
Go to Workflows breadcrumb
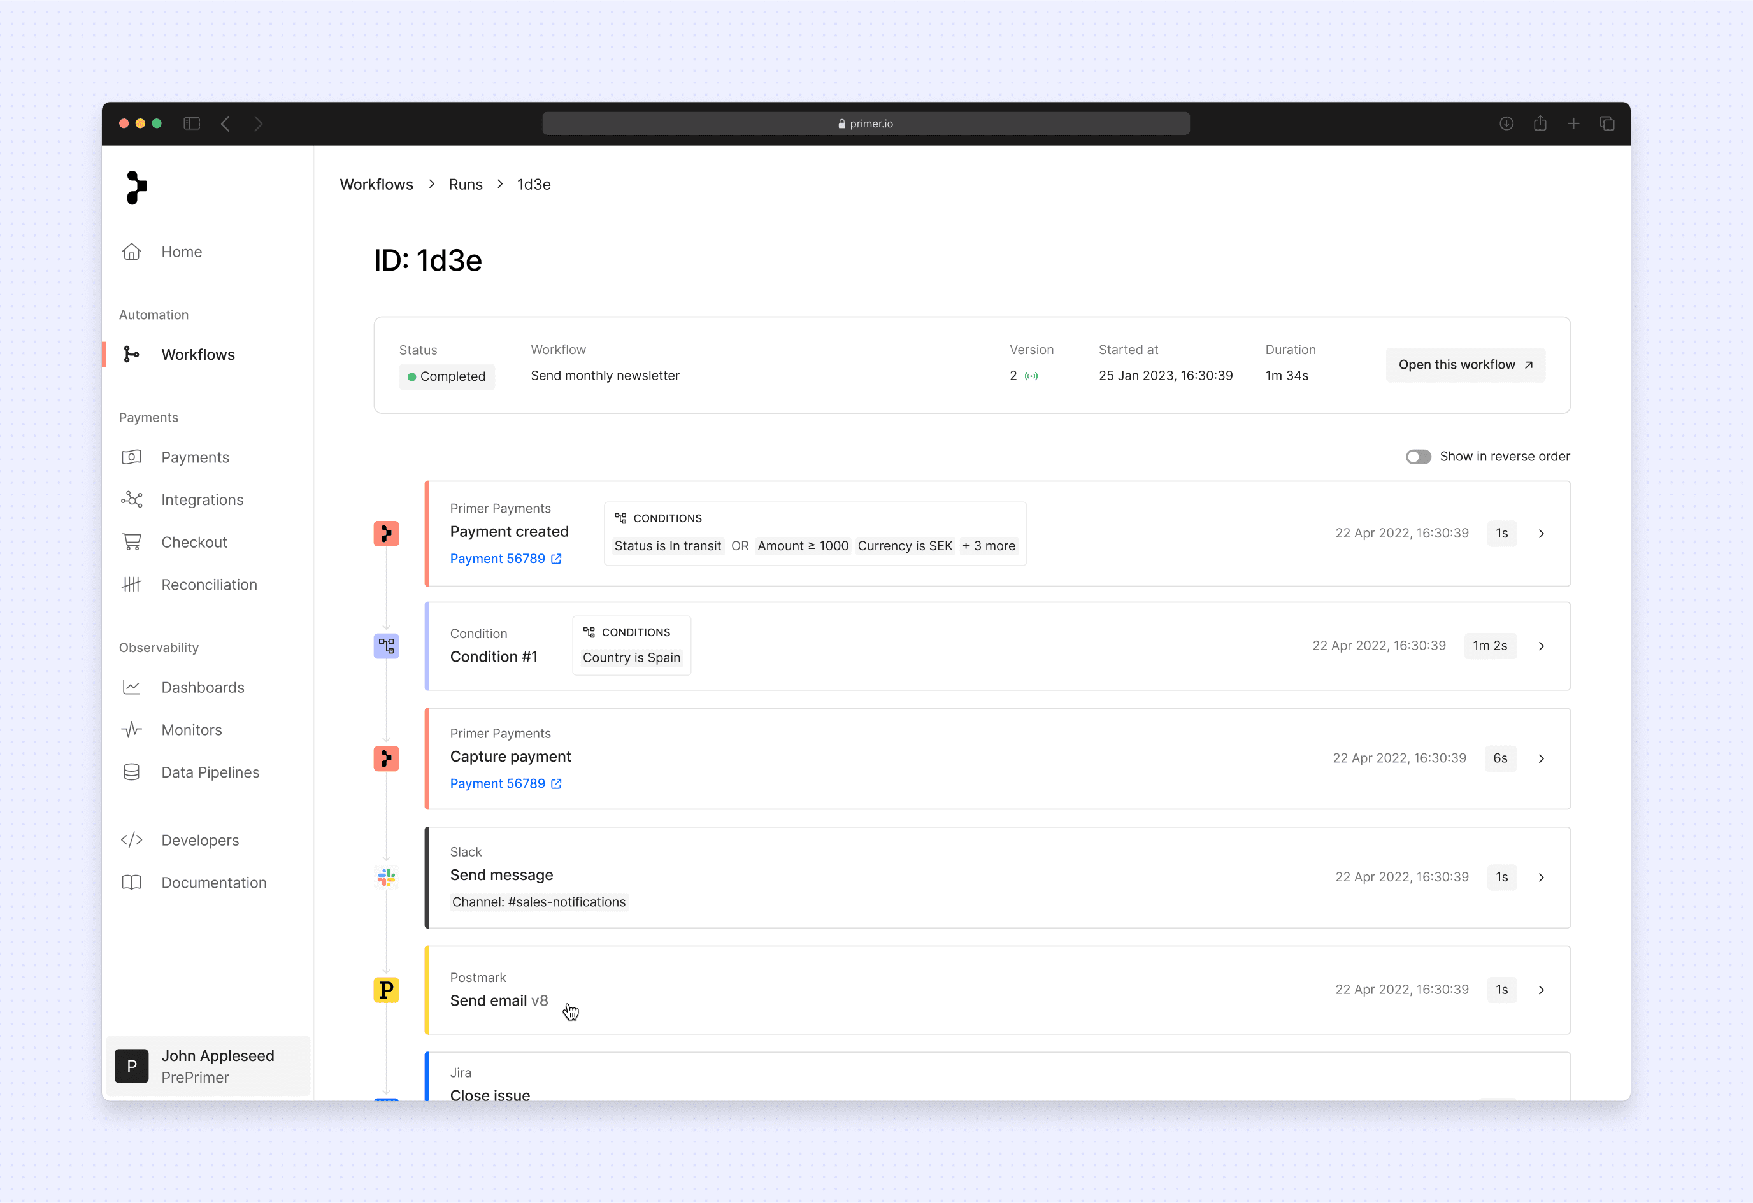[x=376, y=185]
